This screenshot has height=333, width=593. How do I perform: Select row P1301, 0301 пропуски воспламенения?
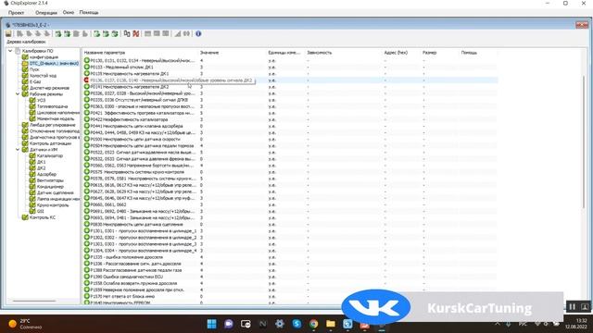pos(290,230)
